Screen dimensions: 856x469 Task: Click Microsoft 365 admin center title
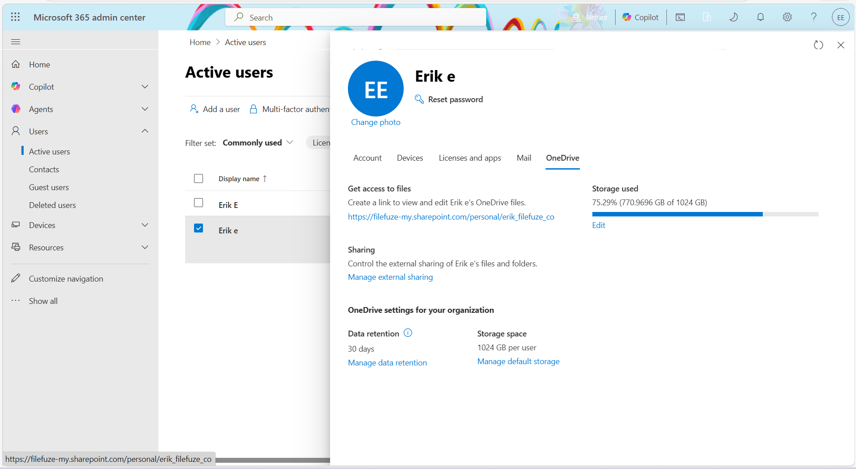pos(89,17)
